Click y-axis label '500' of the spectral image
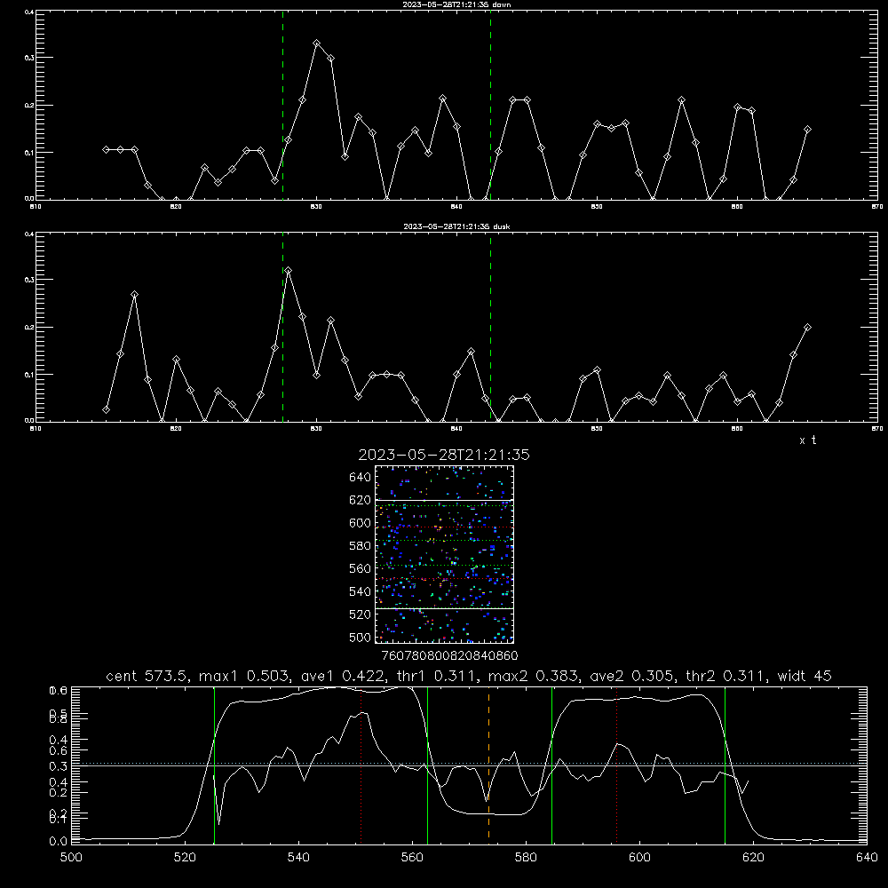 361,638
